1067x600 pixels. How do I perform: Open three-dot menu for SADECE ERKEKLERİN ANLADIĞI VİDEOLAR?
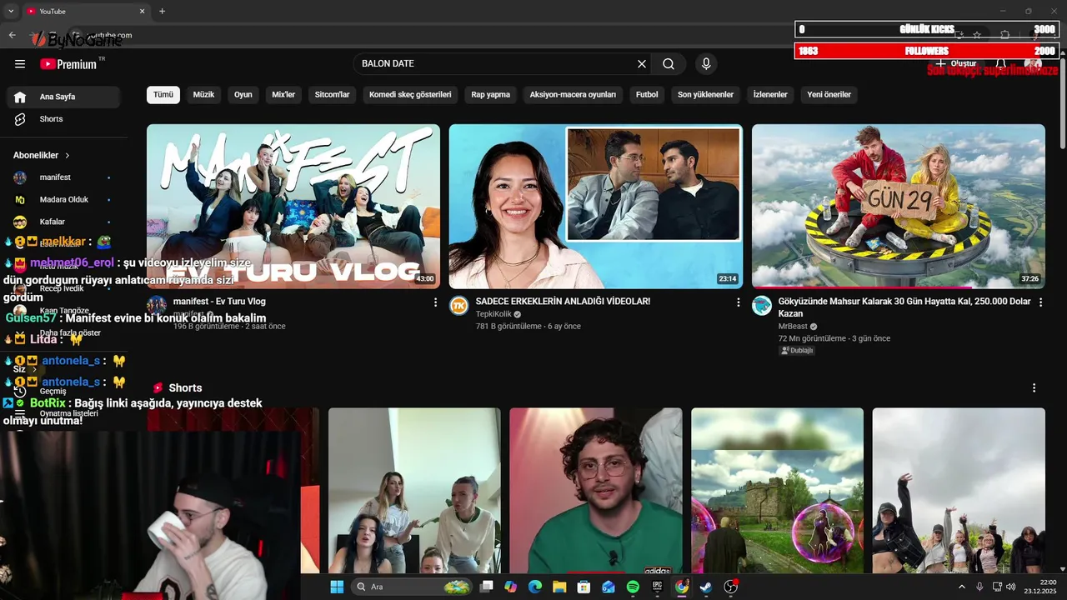click(738, 302)
